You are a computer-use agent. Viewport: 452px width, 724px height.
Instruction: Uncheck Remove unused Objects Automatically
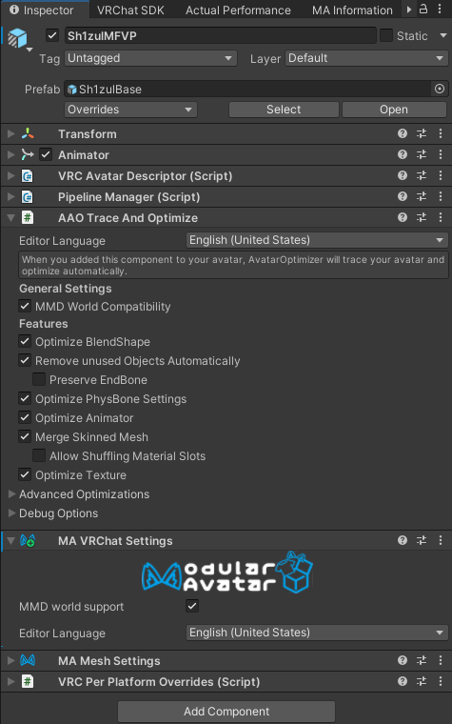tap(25, 361)
